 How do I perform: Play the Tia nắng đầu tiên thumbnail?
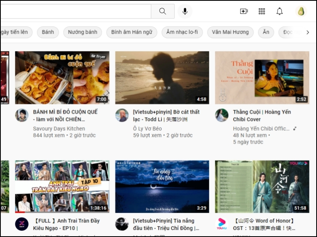pyautogui.click(x=162, y=186)
